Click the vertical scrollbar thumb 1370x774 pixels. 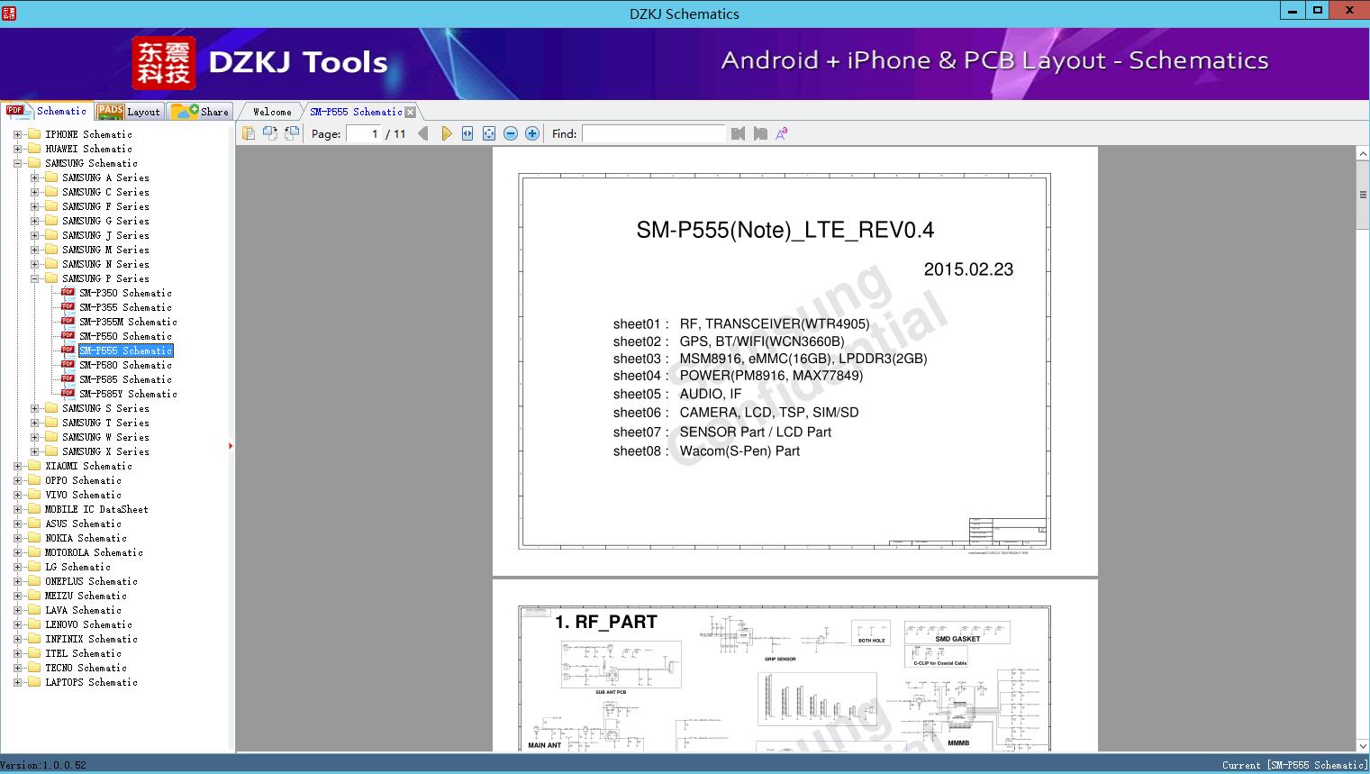pos(1363,195)
